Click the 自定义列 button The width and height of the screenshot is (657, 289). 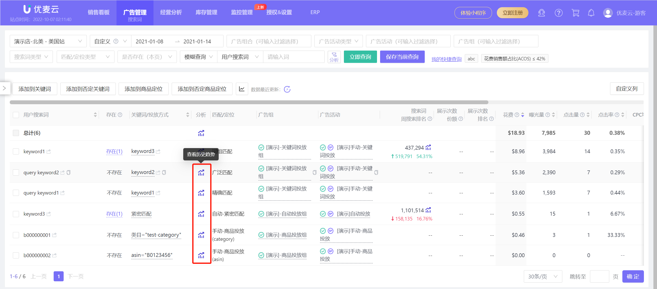[x=627, y=89]
